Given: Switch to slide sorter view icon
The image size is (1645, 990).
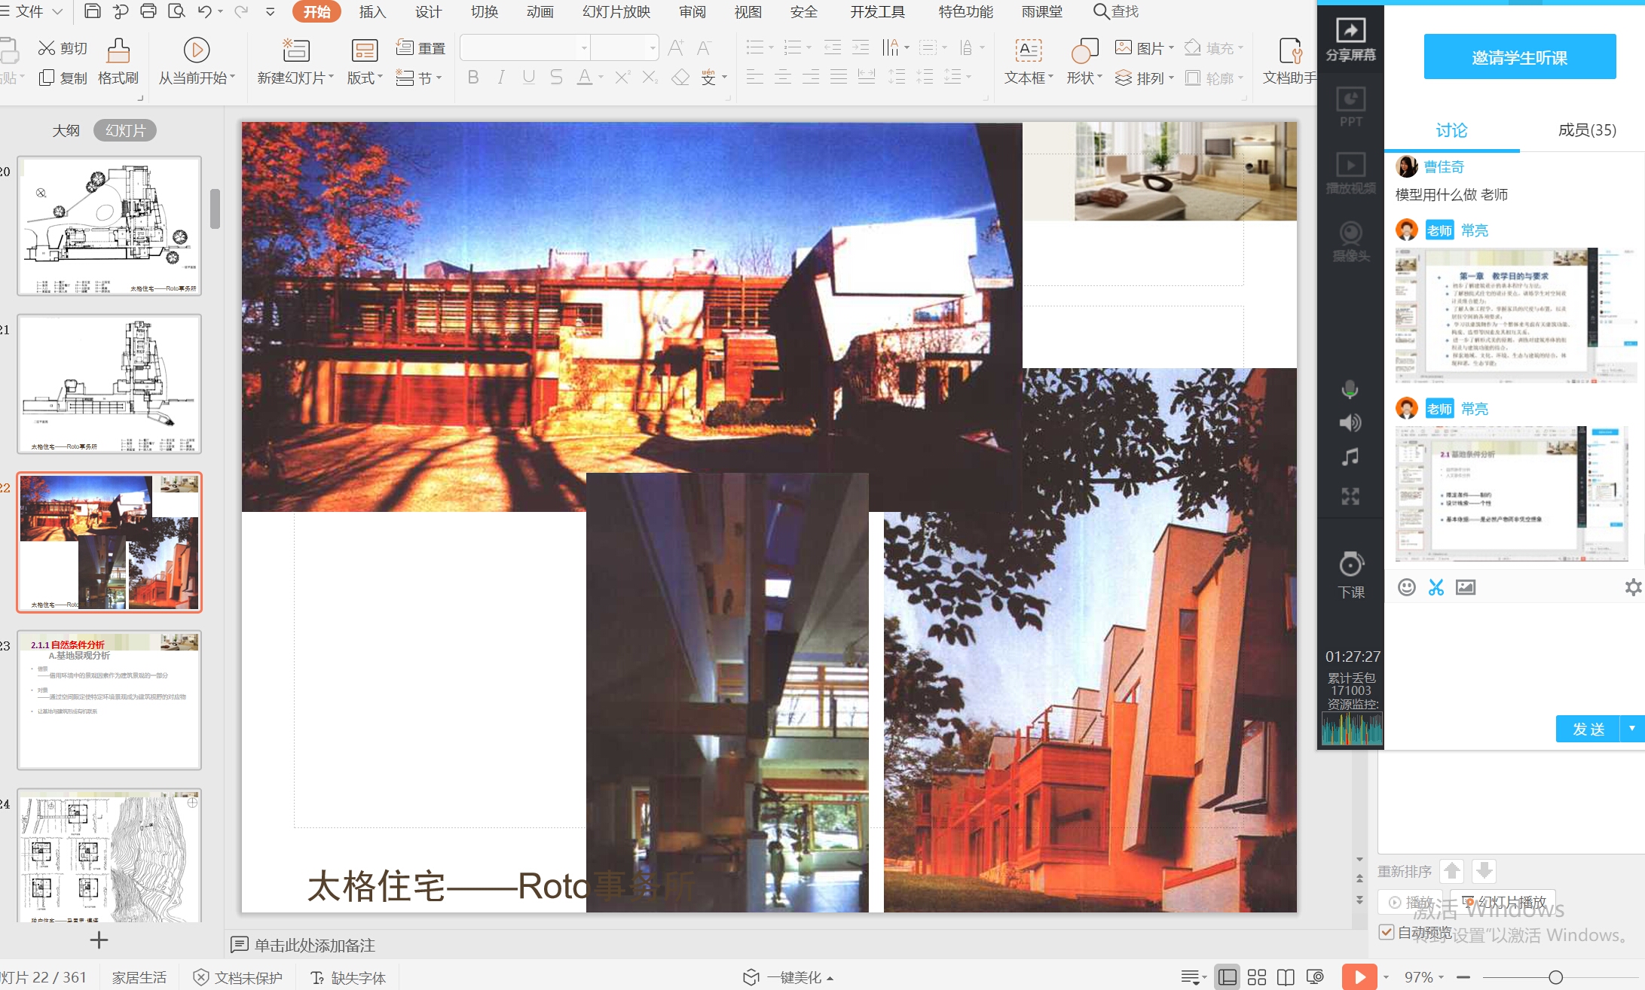Looking at the screenshot, I should (1256, 977).
